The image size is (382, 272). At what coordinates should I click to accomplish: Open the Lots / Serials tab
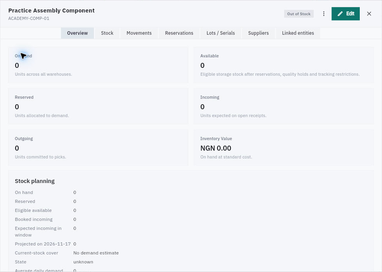click(x=221, y=33)
